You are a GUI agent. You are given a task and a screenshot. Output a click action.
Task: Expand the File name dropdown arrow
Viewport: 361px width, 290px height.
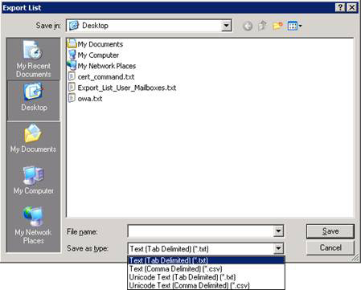click(x=278, y=231)
